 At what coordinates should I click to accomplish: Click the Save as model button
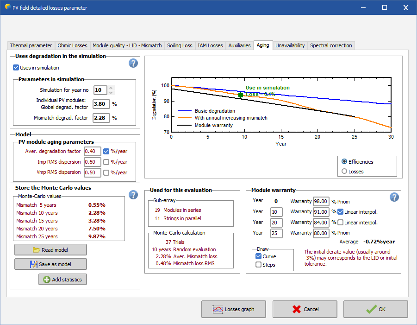[50, 264]
